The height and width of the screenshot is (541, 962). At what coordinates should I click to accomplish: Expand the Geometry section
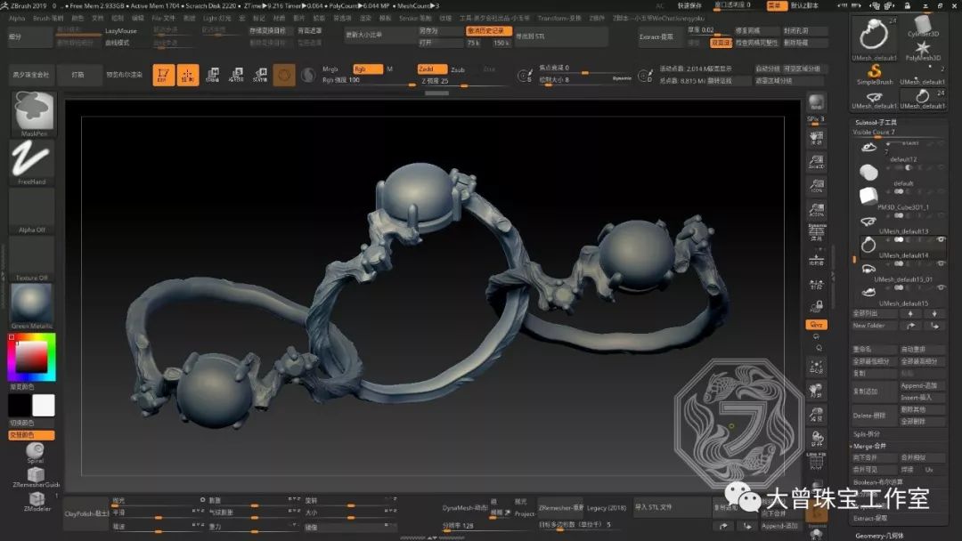pos(879,536)
